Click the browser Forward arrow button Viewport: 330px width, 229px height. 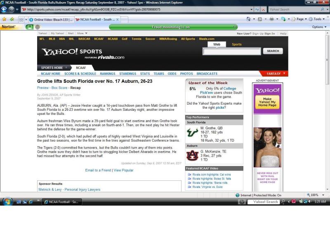11,9
